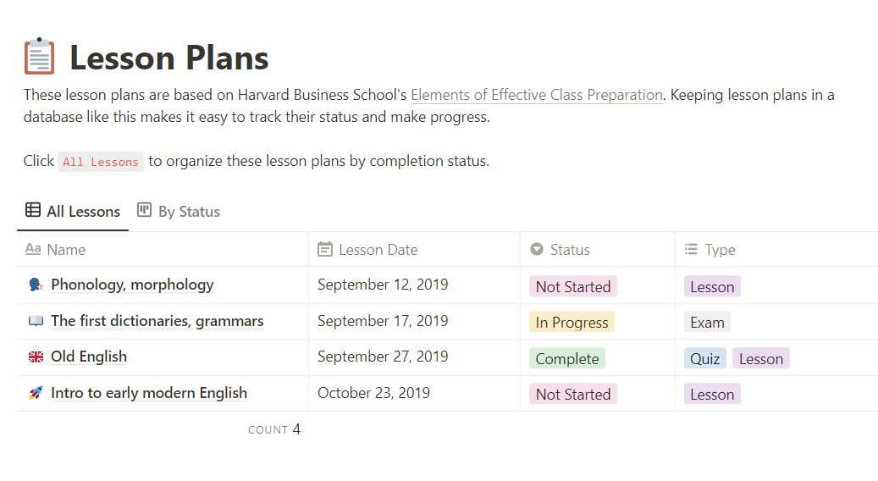Viewport: 878px width, 481px height.
Task: Open the Name column header menu
Action: 66,250
